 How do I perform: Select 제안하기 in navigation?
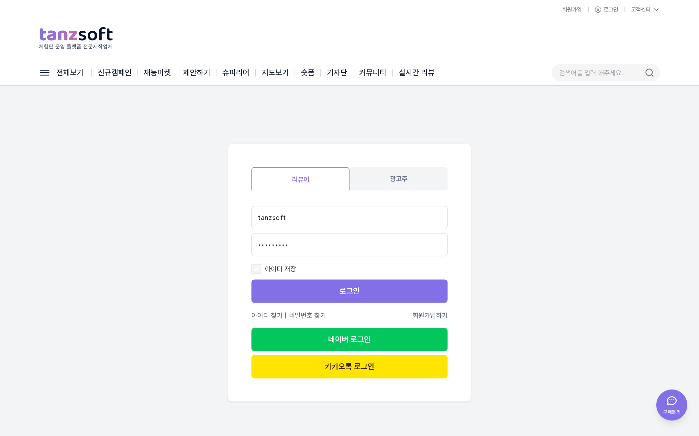click(196, 73)
